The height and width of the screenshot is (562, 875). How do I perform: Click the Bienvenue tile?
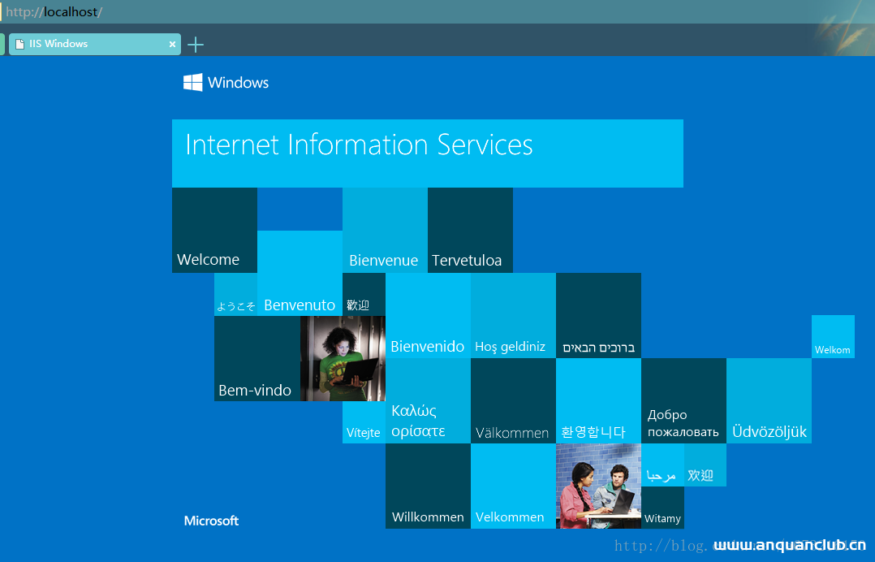click(x=385, y=230)
